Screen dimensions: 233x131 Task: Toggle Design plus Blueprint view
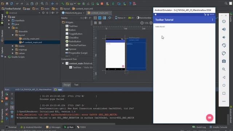click(104, 18)
